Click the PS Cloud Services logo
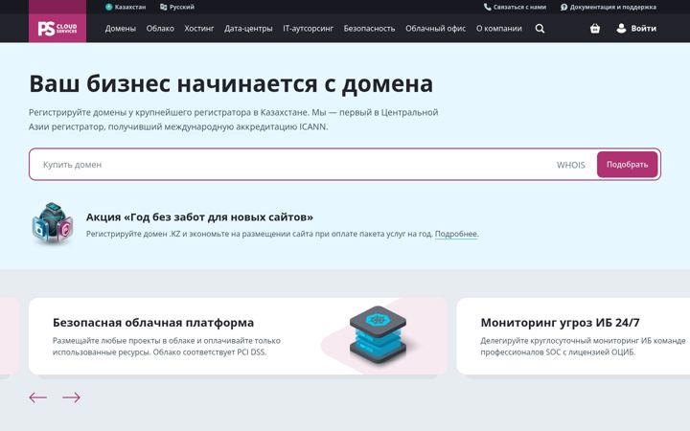690x431 pixels. click(x=57, y=28)
